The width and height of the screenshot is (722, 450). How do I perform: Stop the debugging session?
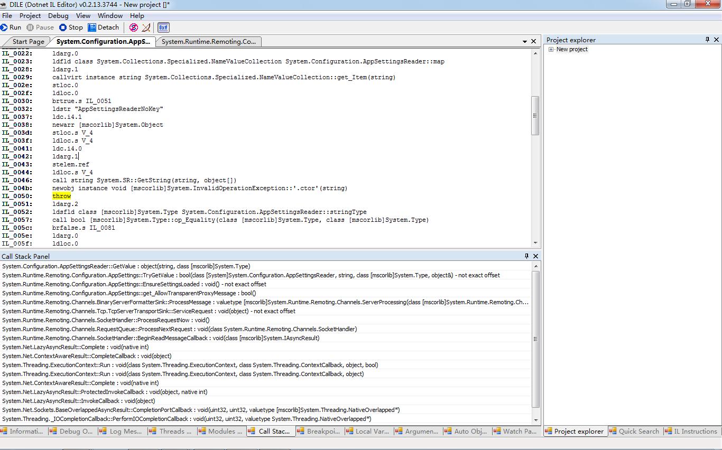(x=71, y=27)
